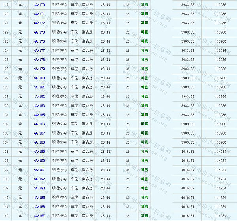Click the 4A-197 link
The image size is (237, 221).
pyautogui.click(x=39, y=216)
